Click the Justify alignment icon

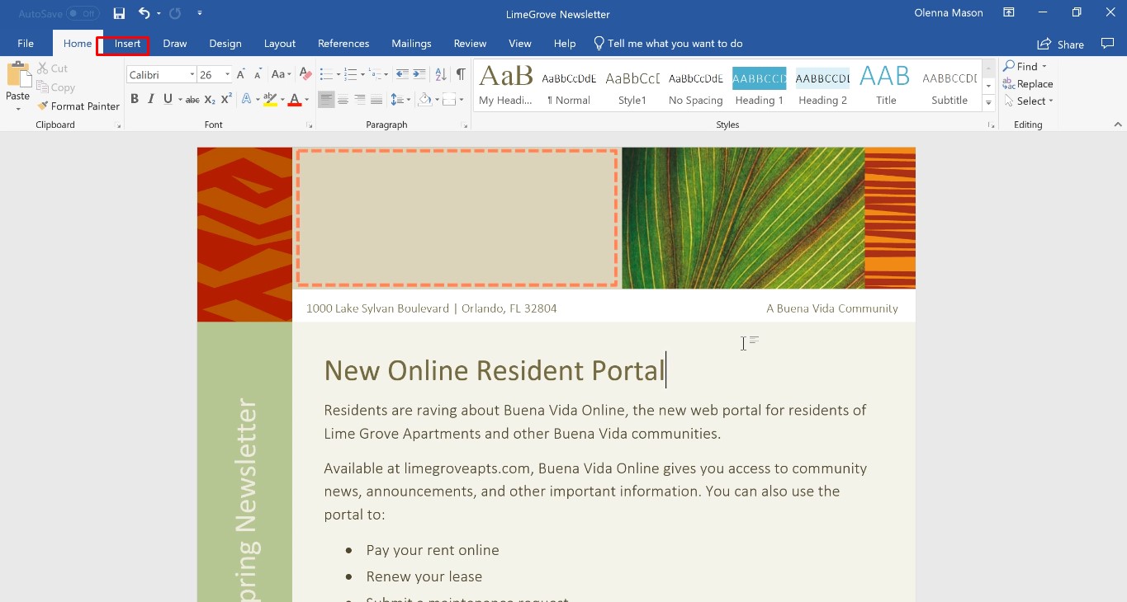[x=376, y=98]
